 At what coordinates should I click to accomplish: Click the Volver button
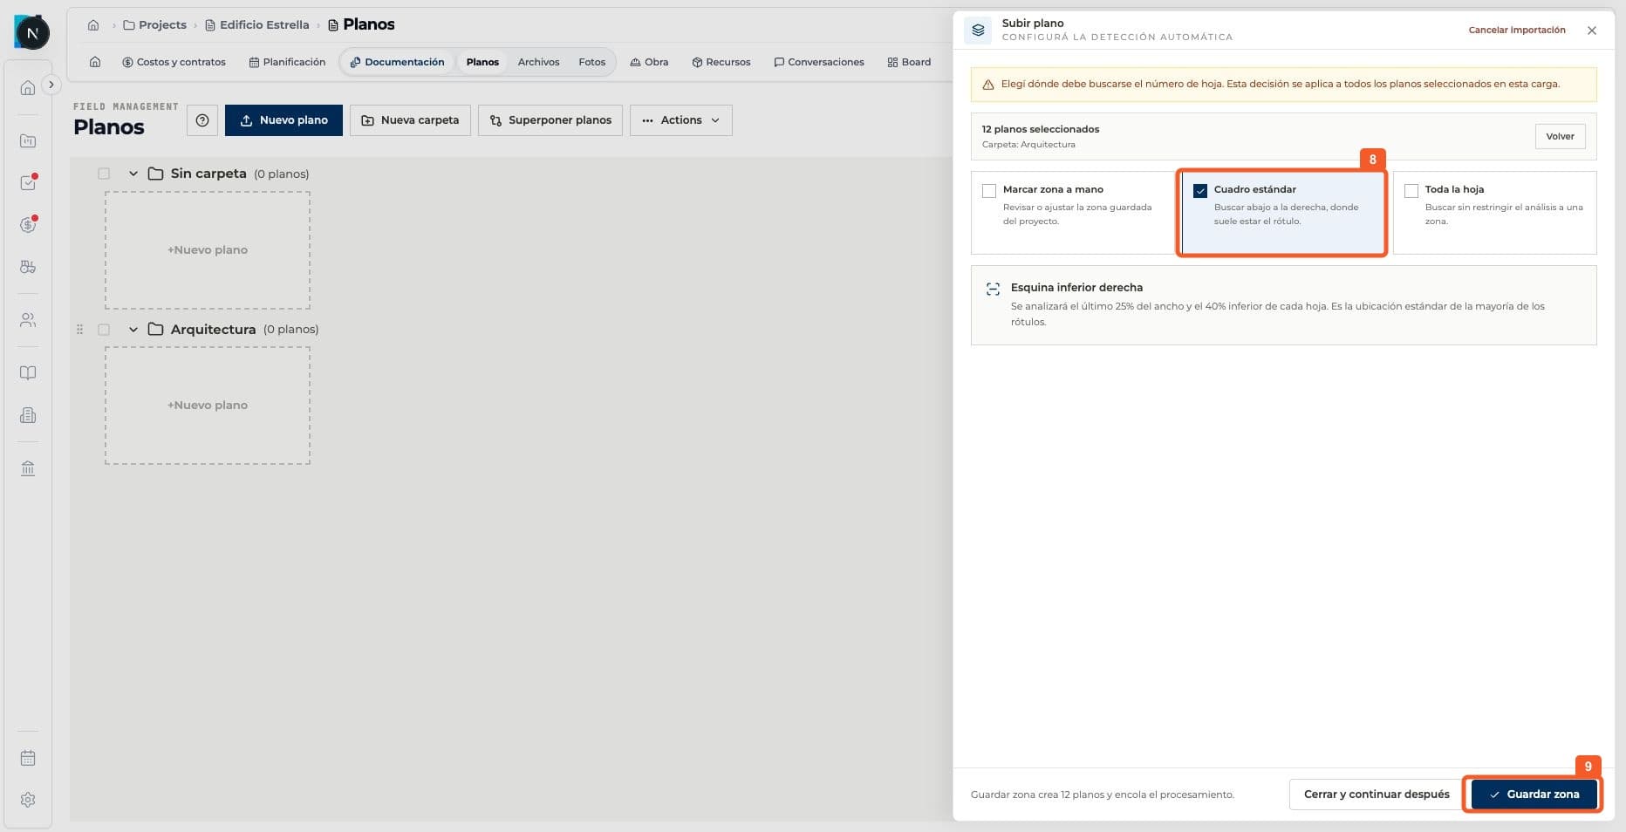click(1561, 136)
